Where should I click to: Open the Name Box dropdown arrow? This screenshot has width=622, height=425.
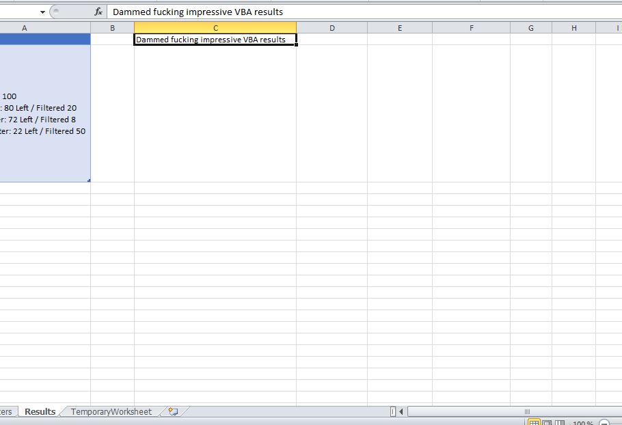pos(42,12)
